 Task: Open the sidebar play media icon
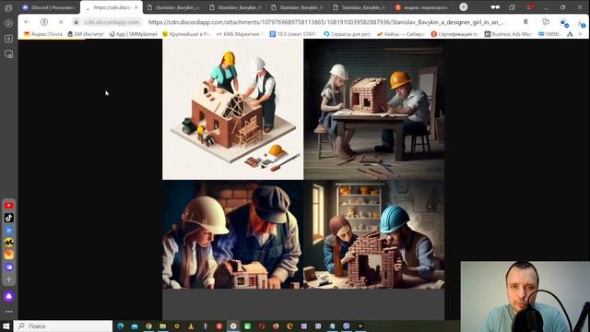tap(8, 23)
